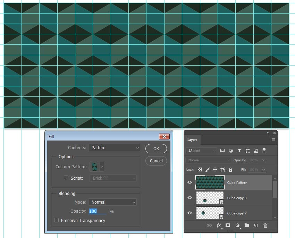Delete layer trash icon
295x238 pixels.
(x=265, y=226)
